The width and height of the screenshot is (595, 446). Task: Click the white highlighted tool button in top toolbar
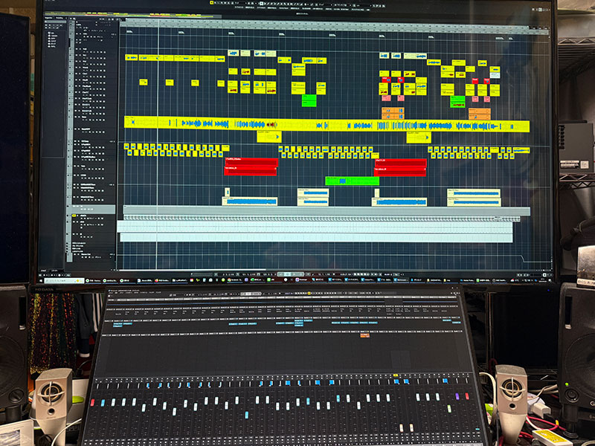click(x=261, y=3)
